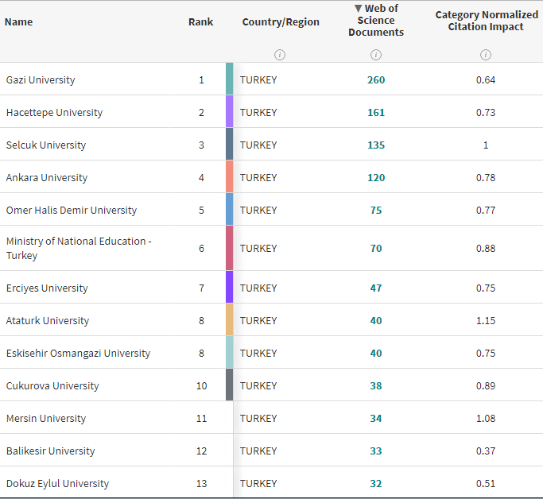Open Mersin University's 34 documents link
This screenshot has width=543, height=499.
pyautogui.click(x=376, y=418)
